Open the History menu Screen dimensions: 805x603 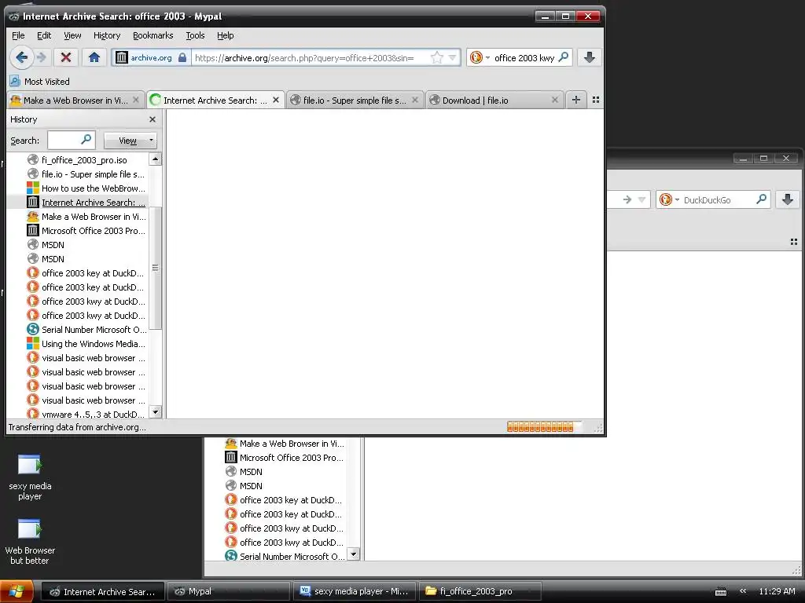click(x=107, y=35)
